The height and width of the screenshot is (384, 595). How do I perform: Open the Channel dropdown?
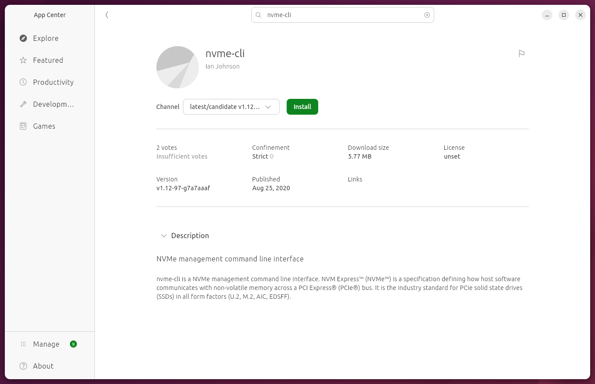(231, 107)
